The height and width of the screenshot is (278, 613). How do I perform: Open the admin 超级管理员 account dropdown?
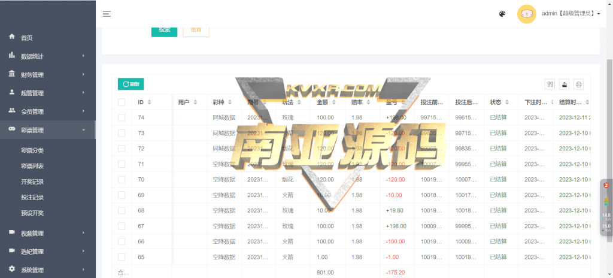click(x=570, y=14)
